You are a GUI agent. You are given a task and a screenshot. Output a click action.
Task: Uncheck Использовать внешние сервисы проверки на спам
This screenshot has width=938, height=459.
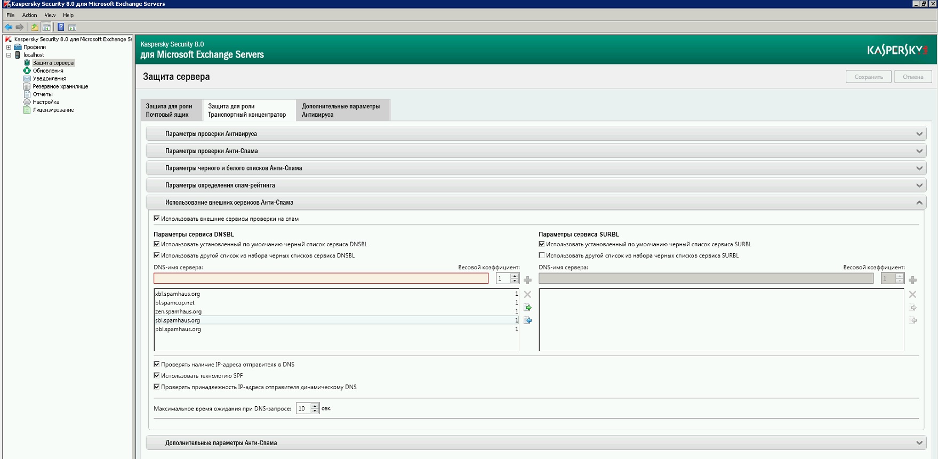click(157, 219)
